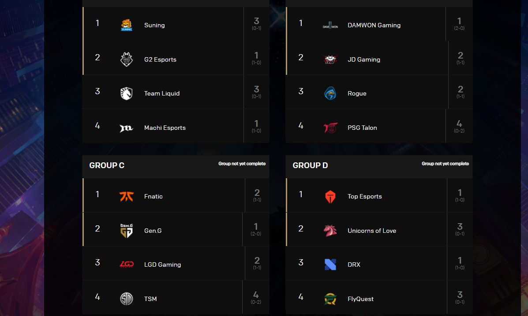The height and width of the screenshot is (316, 528).
Task: Click the Gen.G logo
Action: pos(127,231)
